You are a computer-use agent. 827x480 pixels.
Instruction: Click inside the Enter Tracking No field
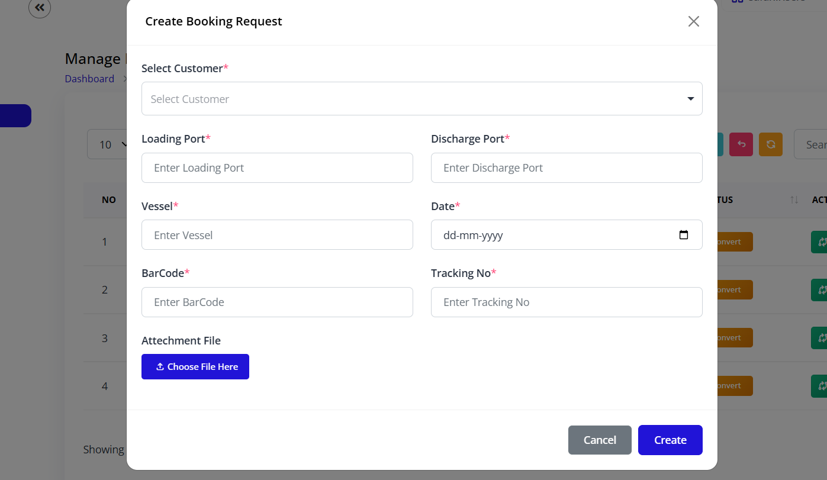coord(567,302)
